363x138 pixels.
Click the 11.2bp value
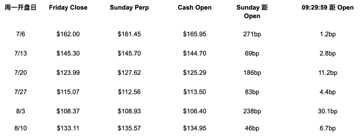(327, 73)
